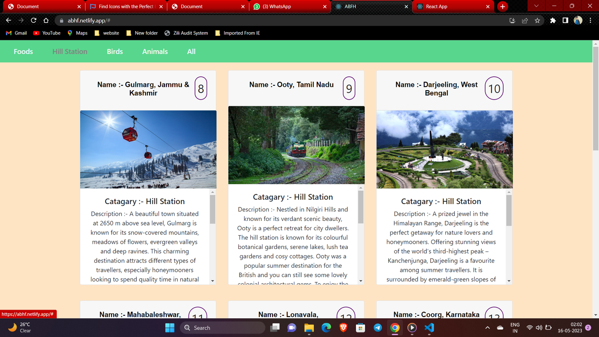Viewport: 599px width, 337px height.
Task: Select Animals category in navbar
Action: point(155,52)
